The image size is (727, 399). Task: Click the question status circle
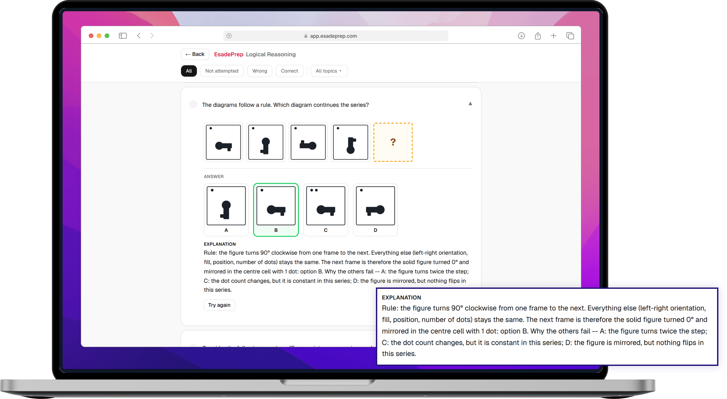193,105
